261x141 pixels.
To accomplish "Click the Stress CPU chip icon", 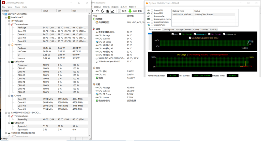I will pos(148,10).
